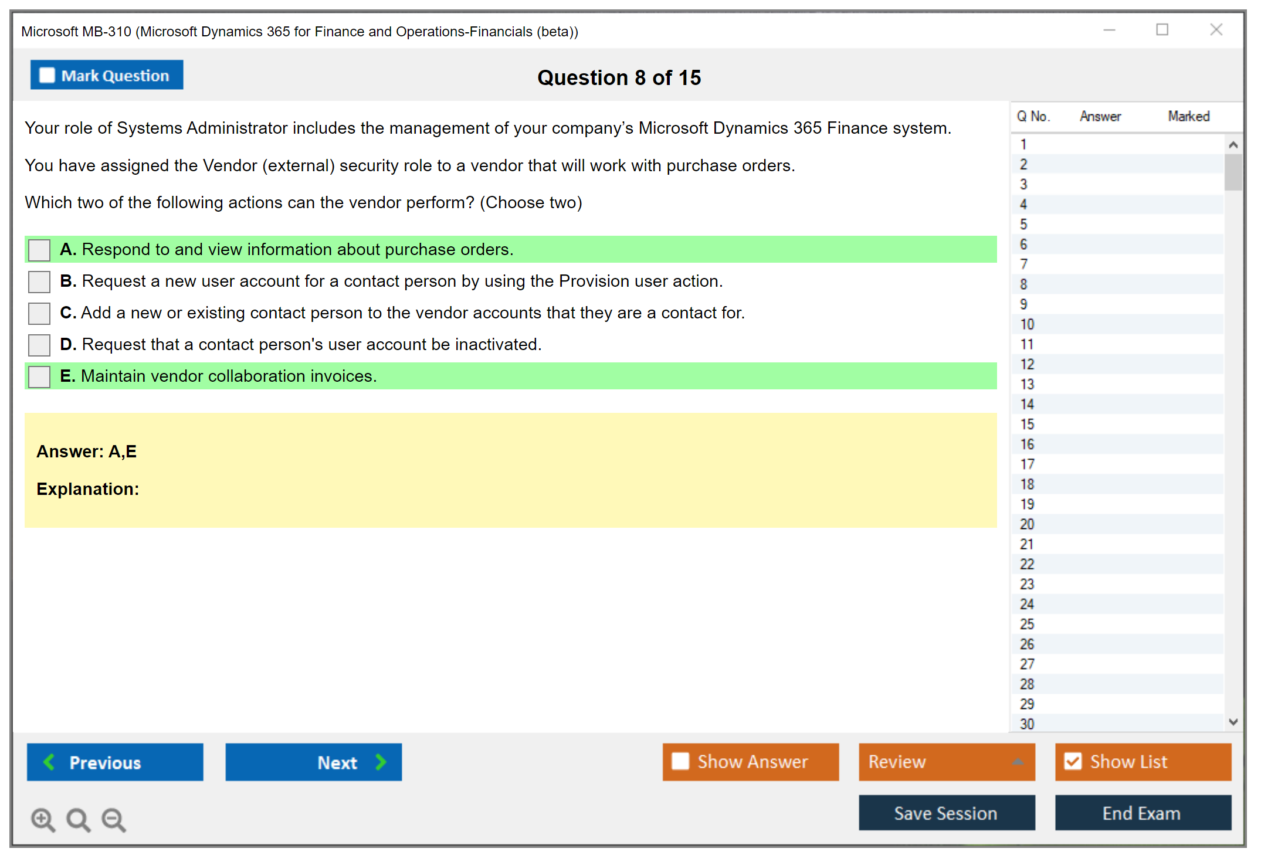Click the zoom out magnifier icon

[114, 819]
